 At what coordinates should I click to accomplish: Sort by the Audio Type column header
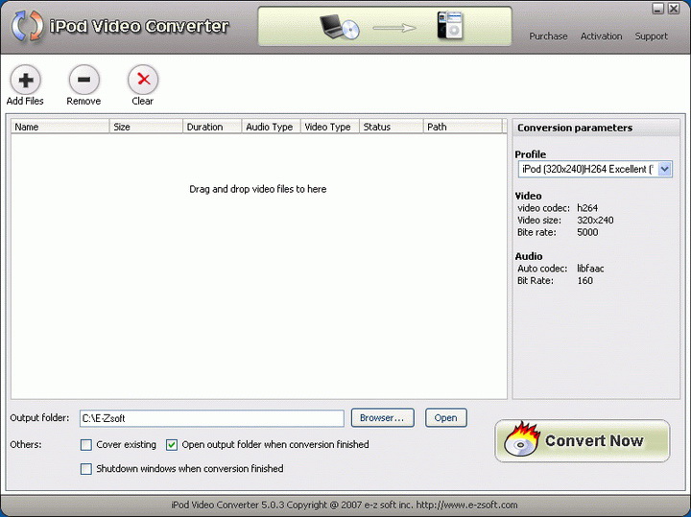click(271, 127)
